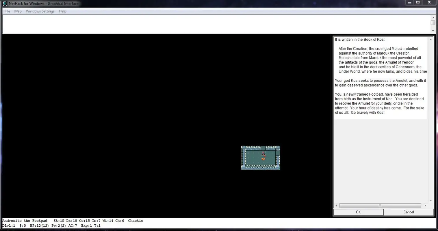Click the doorway gap in the top wall
Viewport: 438px width, 231px height.
[x=263, y=148]
